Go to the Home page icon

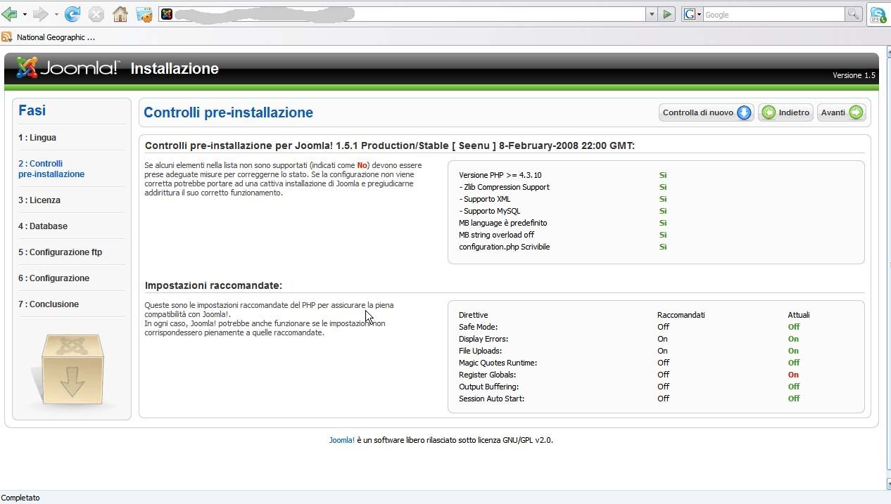[120, 14]
